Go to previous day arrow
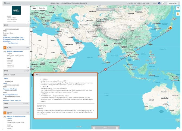The image size is (182, 131). pos(93,128)
